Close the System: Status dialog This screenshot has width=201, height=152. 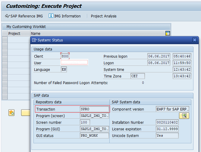tap(195, 40)
